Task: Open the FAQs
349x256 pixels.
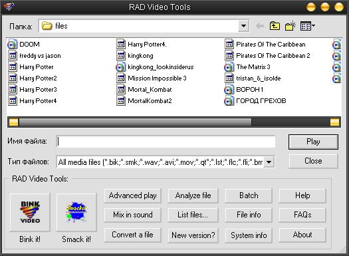Action: pyautogui.click(x=302, y=215)
